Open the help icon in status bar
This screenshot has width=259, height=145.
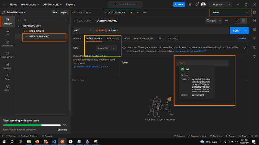256,136
